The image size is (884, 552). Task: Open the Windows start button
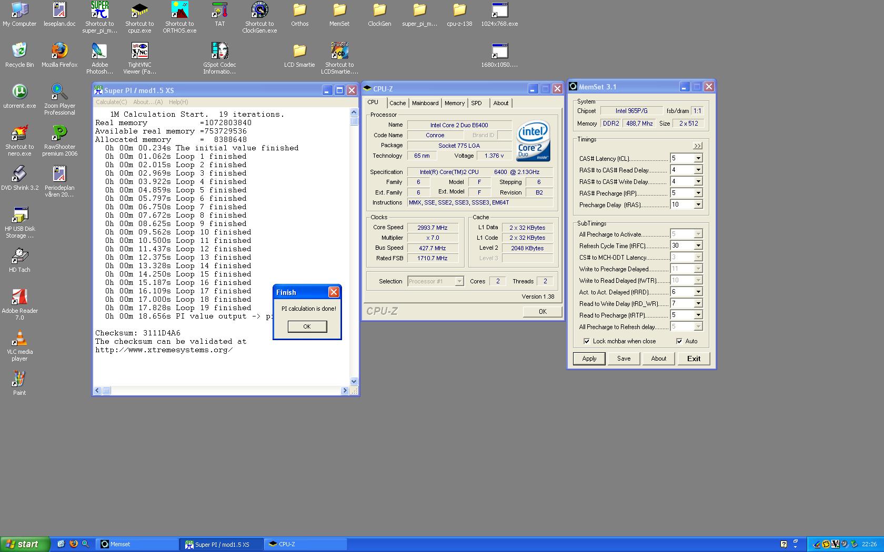[x=25, y=544]
